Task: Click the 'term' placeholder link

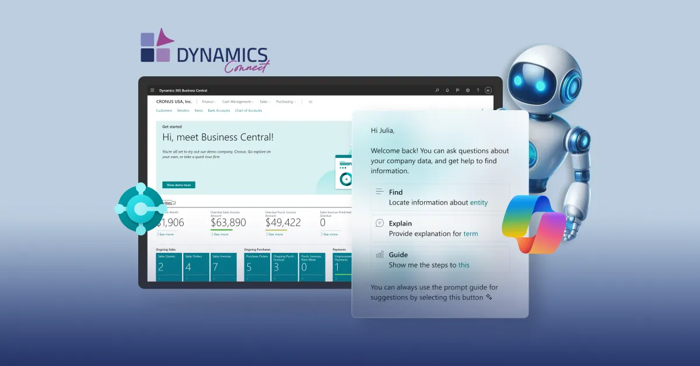Action: click(471, 234)
